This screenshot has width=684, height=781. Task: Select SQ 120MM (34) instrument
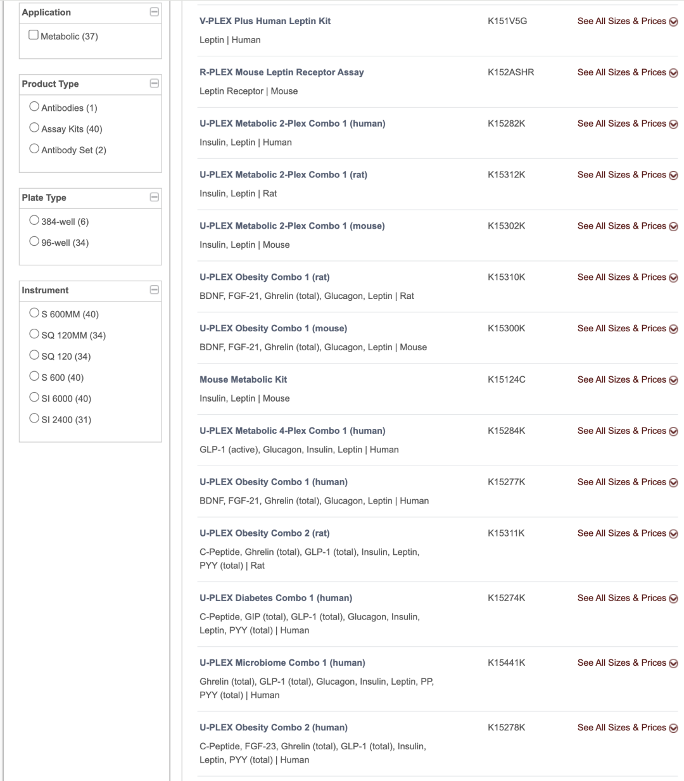coord(34,333)
